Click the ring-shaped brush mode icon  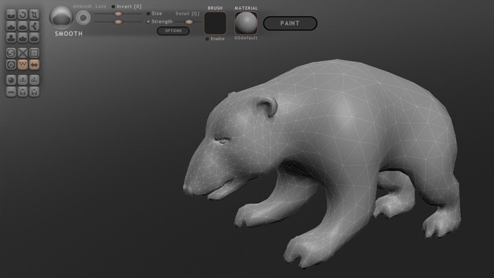point(83,18)
